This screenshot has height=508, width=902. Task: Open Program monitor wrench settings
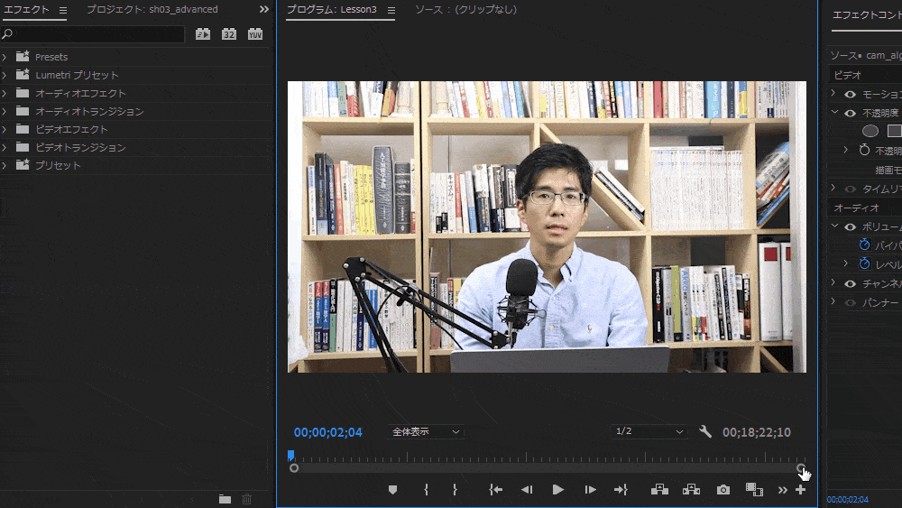tap(705, 431)
